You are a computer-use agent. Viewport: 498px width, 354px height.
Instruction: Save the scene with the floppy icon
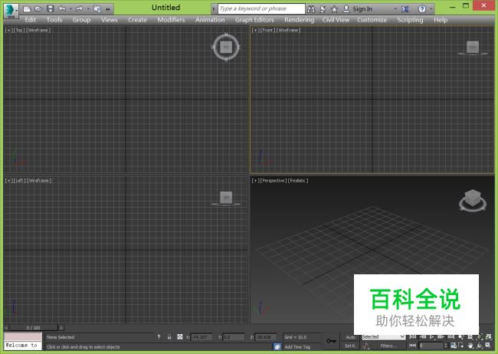(x=50, y=9)
